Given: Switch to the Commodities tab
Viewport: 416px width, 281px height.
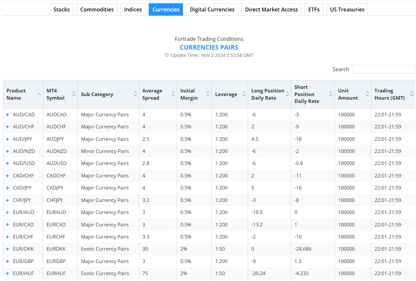Looking at the screenshot, I should tap(96, 9).
